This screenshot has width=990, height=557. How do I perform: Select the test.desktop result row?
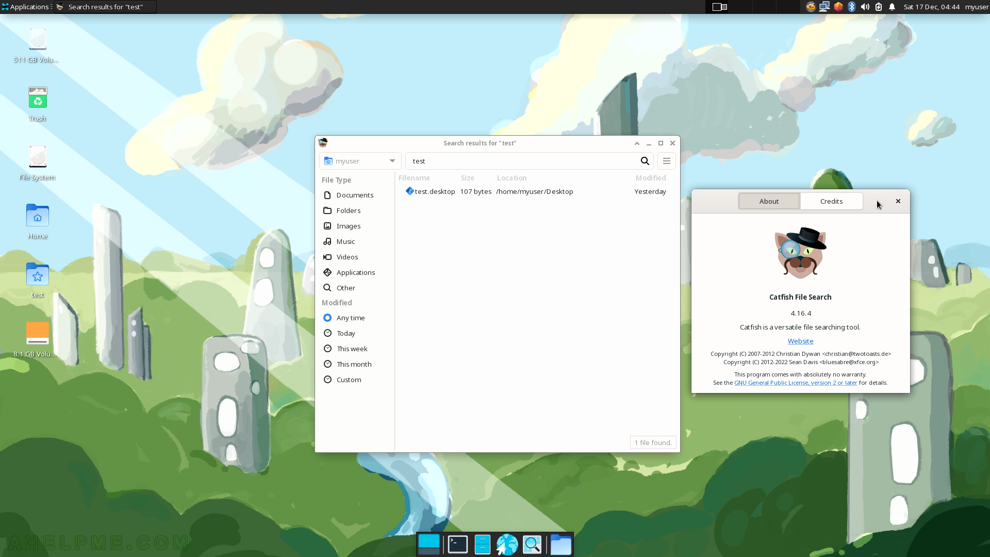(x=536, y=191)
